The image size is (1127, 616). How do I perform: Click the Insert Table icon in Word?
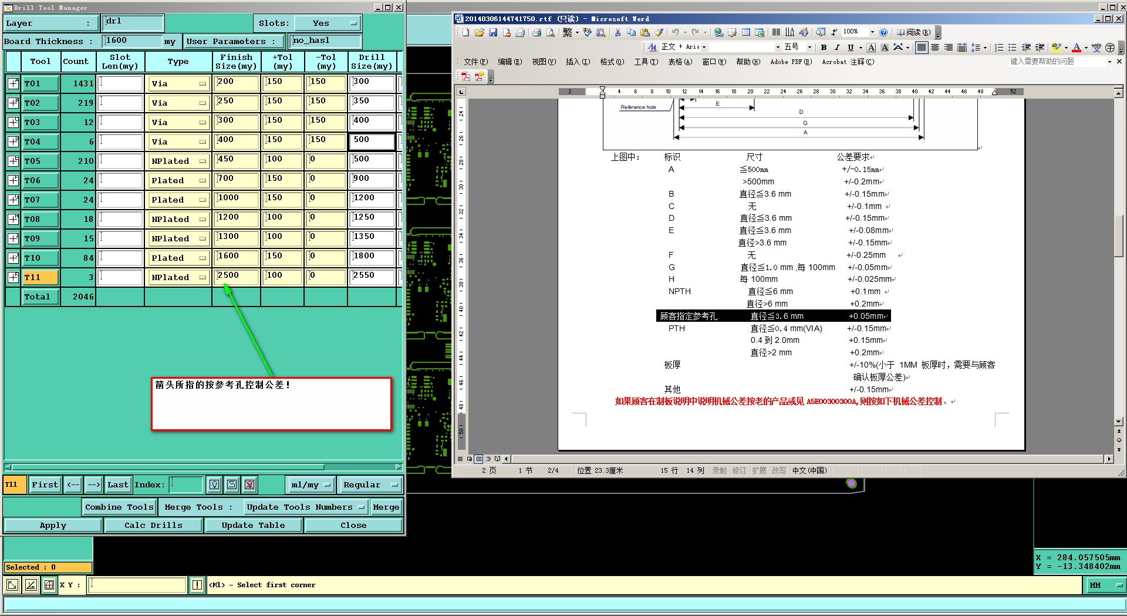point(746,32)
